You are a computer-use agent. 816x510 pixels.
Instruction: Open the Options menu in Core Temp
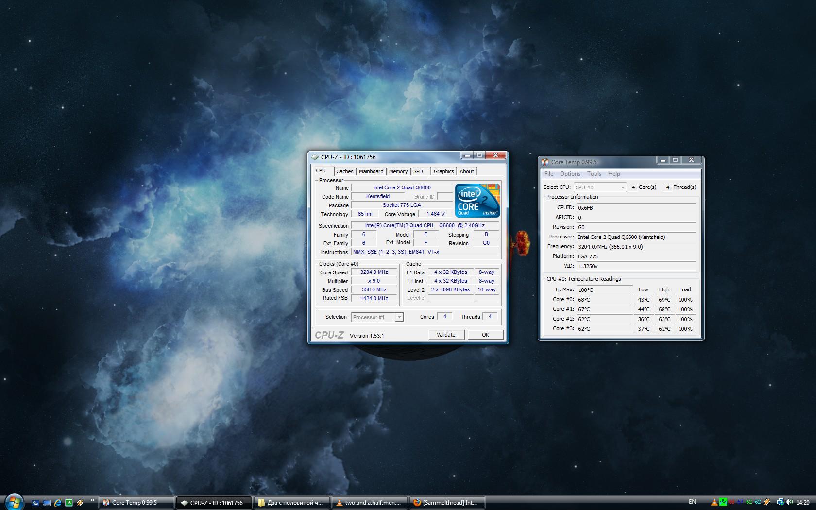tap(570, 174)
